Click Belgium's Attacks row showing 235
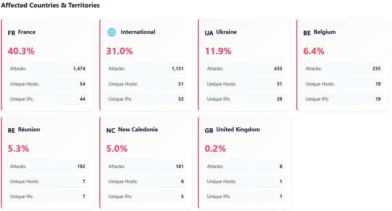This screenshot has height=211, width=392. [x=343, y=69]
